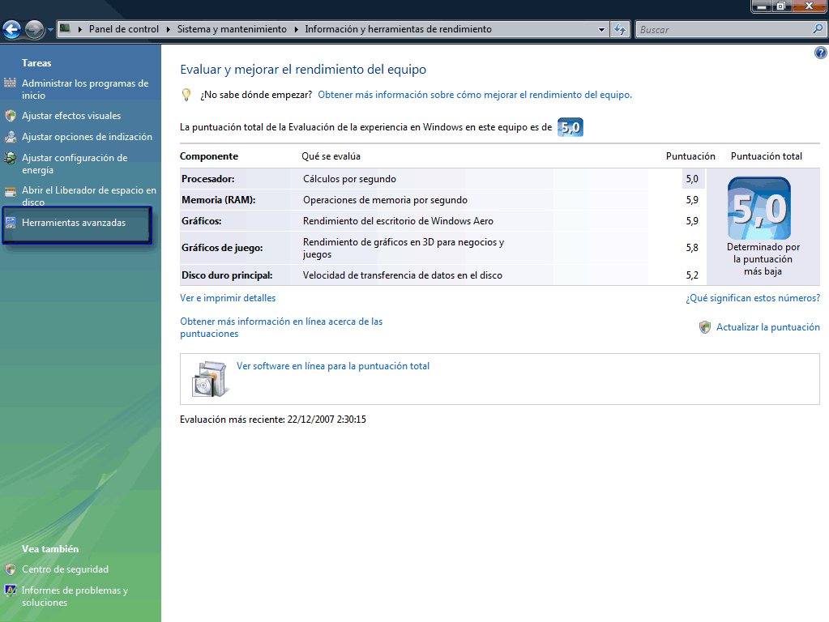Open Herramientas avanzadas task

(74, 223)
